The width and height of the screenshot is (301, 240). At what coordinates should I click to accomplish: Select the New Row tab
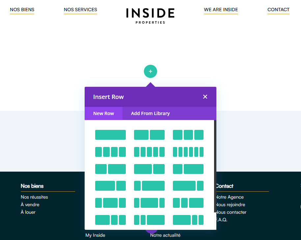(103, 113)
